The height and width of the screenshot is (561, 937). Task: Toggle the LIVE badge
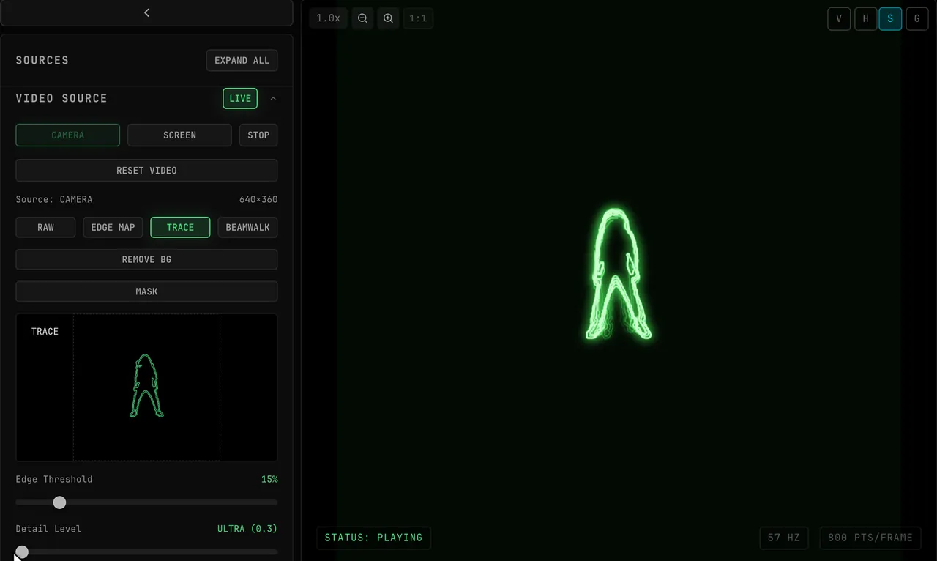pos(240,98)
